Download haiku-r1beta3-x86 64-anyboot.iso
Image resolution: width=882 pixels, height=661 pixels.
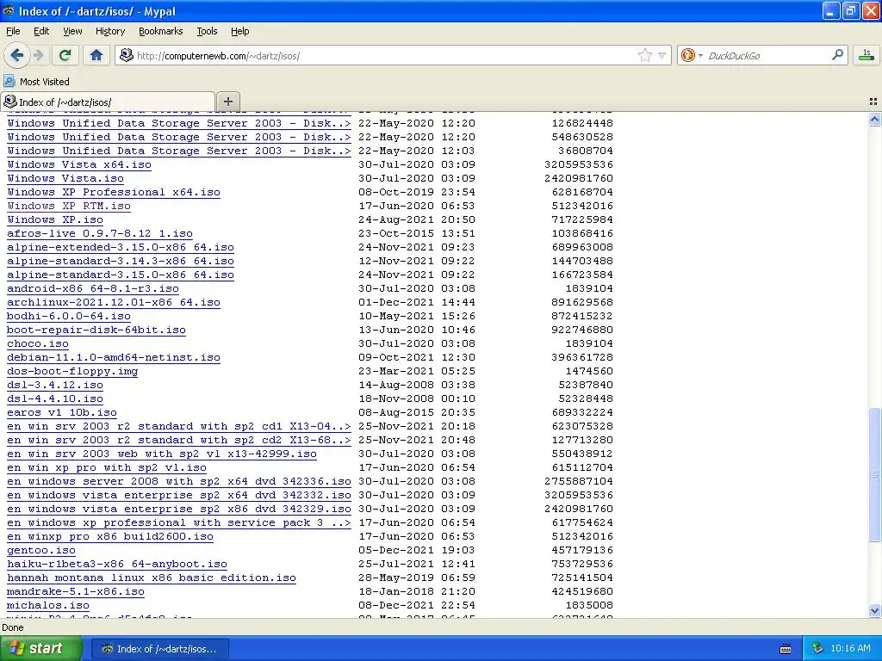tap(117, 564)
